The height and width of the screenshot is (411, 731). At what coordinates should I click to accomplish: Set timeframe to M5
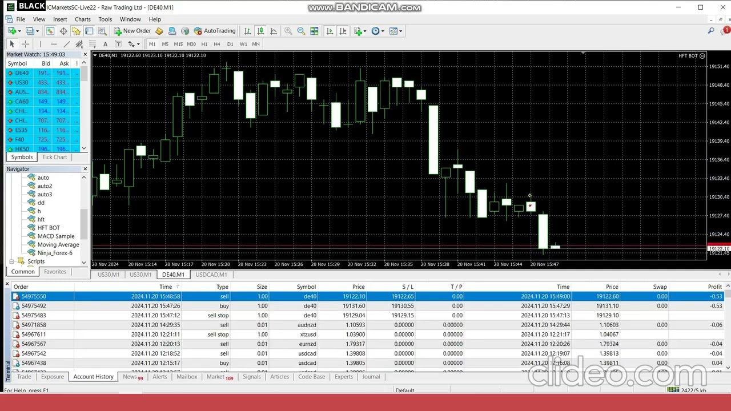(x=165, y=44)
